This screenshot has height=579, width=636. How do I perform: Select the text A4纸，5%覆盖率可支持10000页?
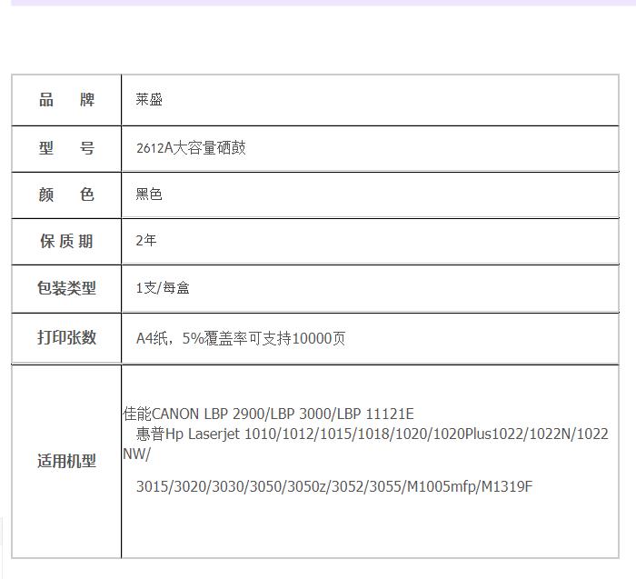coord(241,338)
